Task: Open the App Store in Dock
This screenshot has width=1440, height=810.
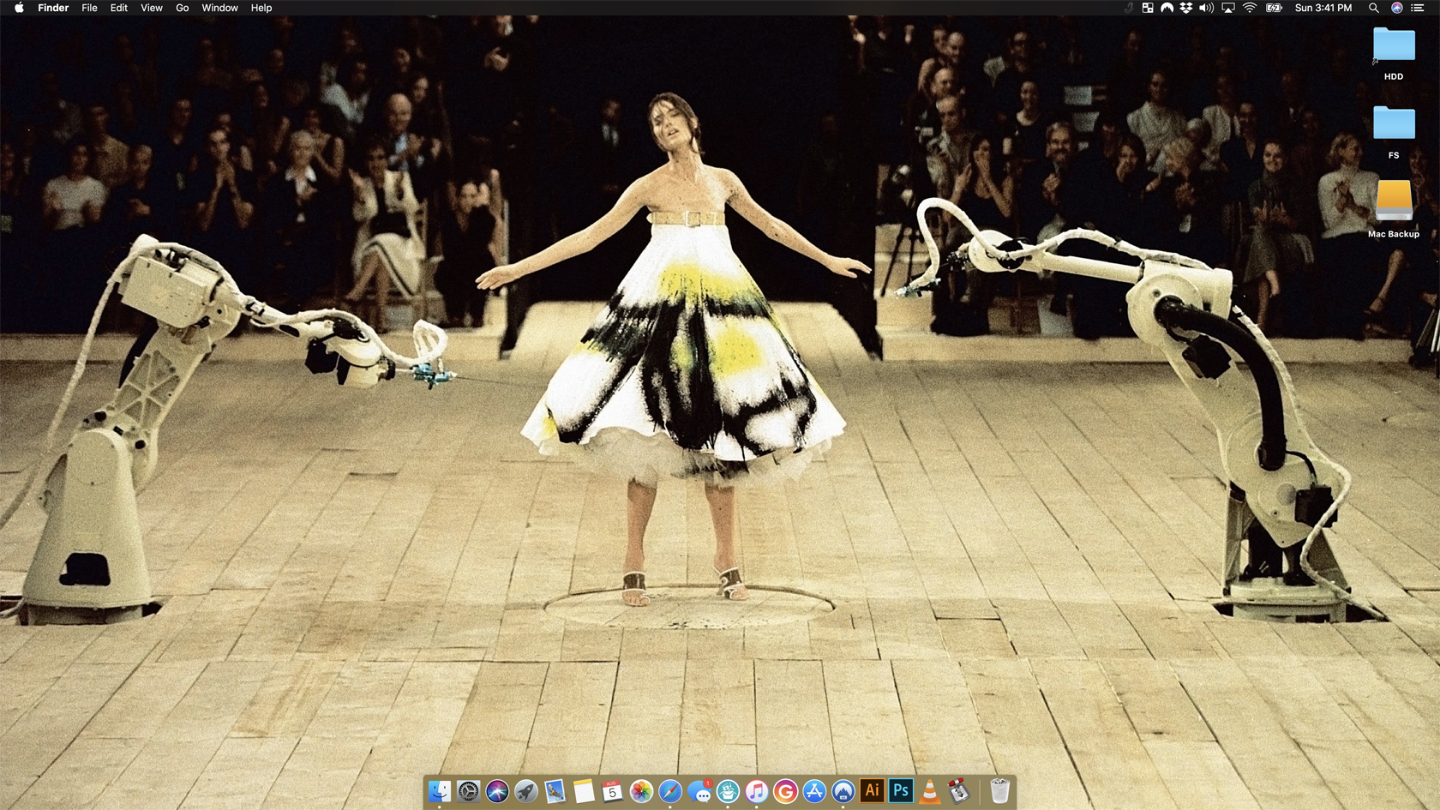Action: coord(814,791)
